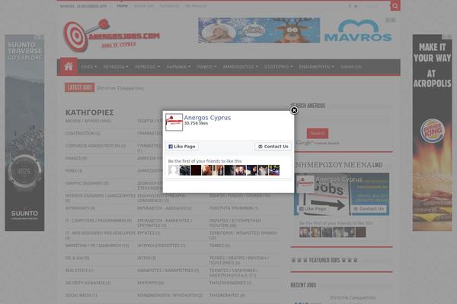Open the REAL ESTATE category
The width and height of the screenshot is (457, 304).
[x=79, y=271]
